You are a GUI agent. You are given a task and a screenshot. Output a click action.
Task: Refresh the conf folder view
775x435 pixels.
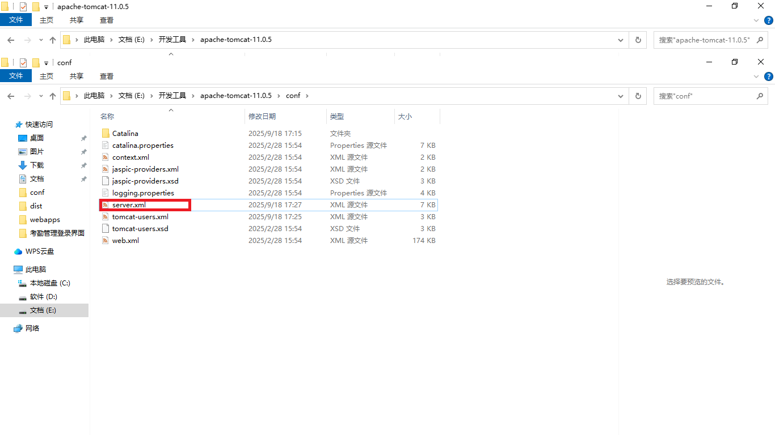point(638,96)
